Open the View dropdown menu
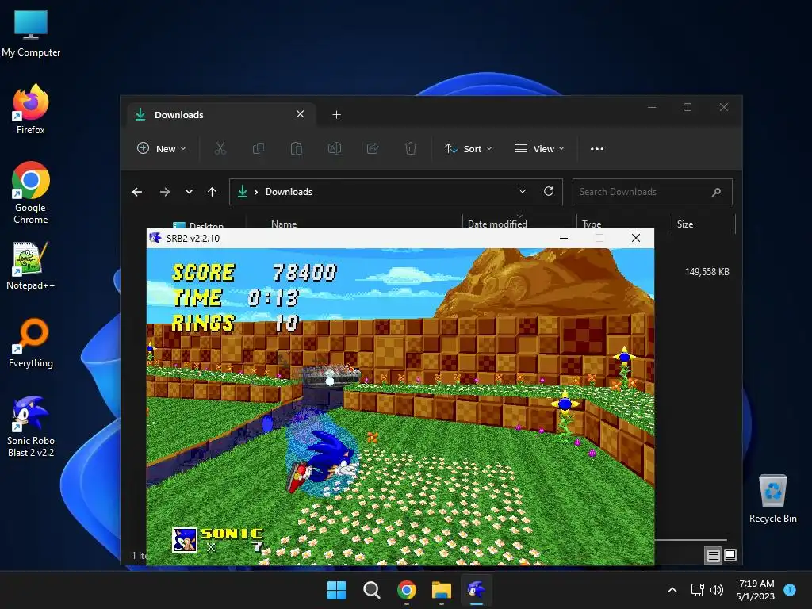This screenshot has height=609, width=812. 538,148
